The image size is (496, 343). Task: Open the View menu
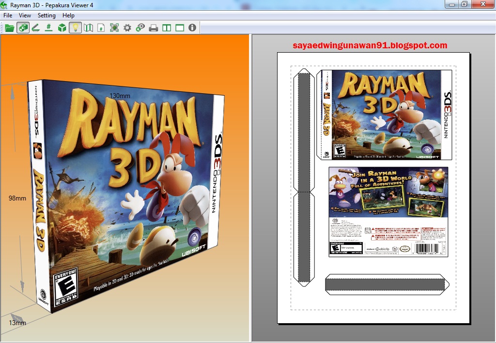click(x=25, y=15)
